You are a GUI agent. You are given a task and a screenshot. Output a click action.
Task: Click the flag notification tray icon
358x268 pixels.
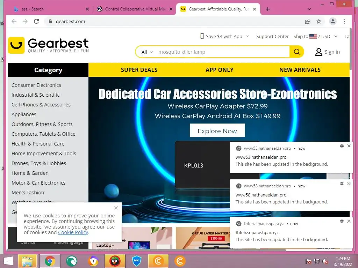(x=308, y=261)
